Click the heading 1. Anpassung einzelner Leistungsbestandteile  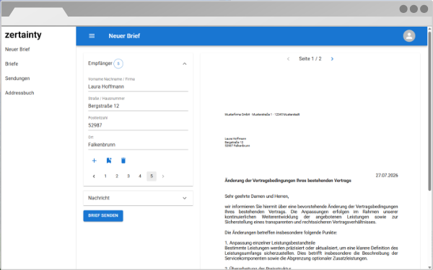270,243
